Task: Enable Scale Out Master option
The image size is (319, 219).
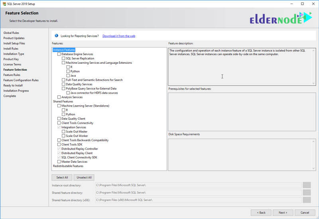Action: 63,132
